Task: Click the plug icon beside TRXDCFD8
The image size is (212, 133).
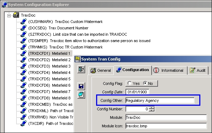Action: [x=24, y=98]
